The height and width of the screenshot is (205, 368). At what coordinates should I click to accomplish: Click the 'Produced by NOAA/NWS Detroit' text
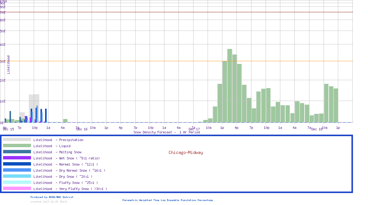(x=52, y=197)
